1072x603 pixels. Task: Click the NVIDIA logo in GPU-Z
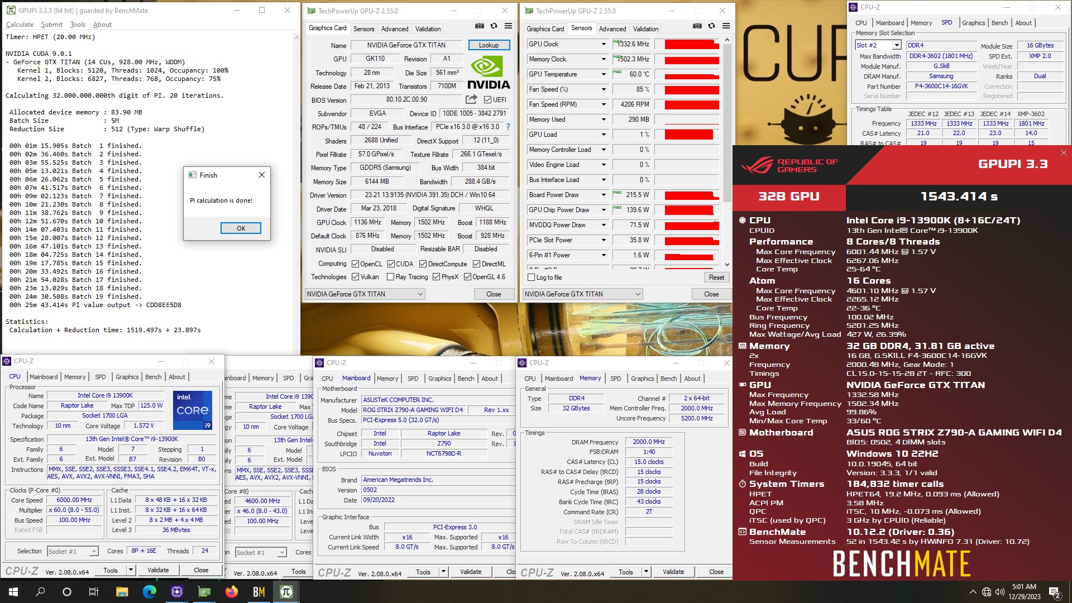point(489,73)
